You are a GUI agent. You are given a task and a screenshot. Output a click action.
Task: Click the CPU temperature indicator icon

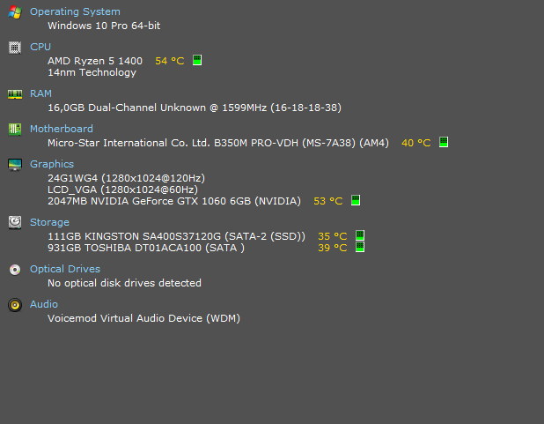pyautogui.click(x=197, y=60)
